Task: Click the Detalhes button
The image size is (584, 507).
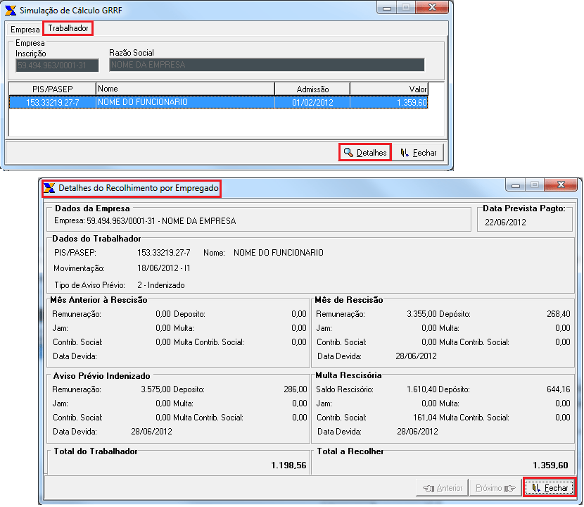Action: click(x=364, y=153)
